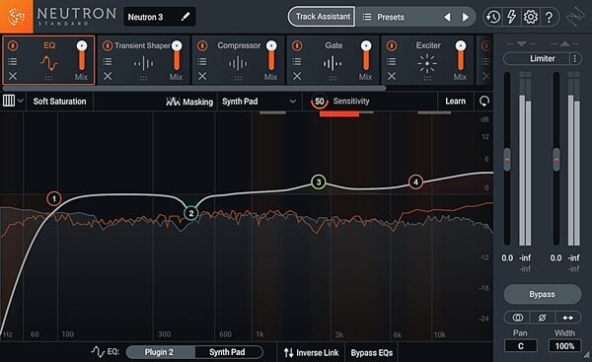Open Transient Shaper module preset list icon
592x362 pixels.
point(108,61)
